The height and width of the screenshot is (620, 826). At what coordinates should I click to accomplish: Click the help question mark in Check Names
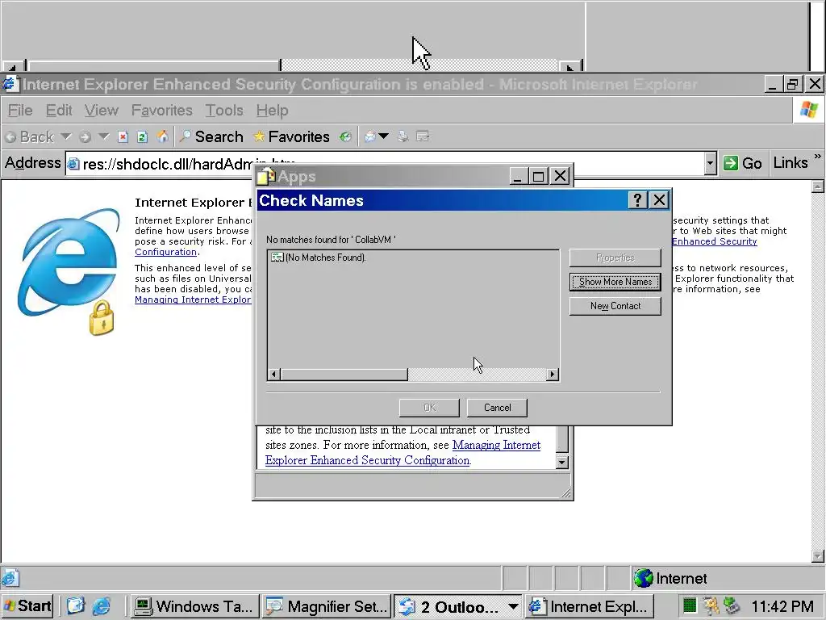[x=637, y=200]
